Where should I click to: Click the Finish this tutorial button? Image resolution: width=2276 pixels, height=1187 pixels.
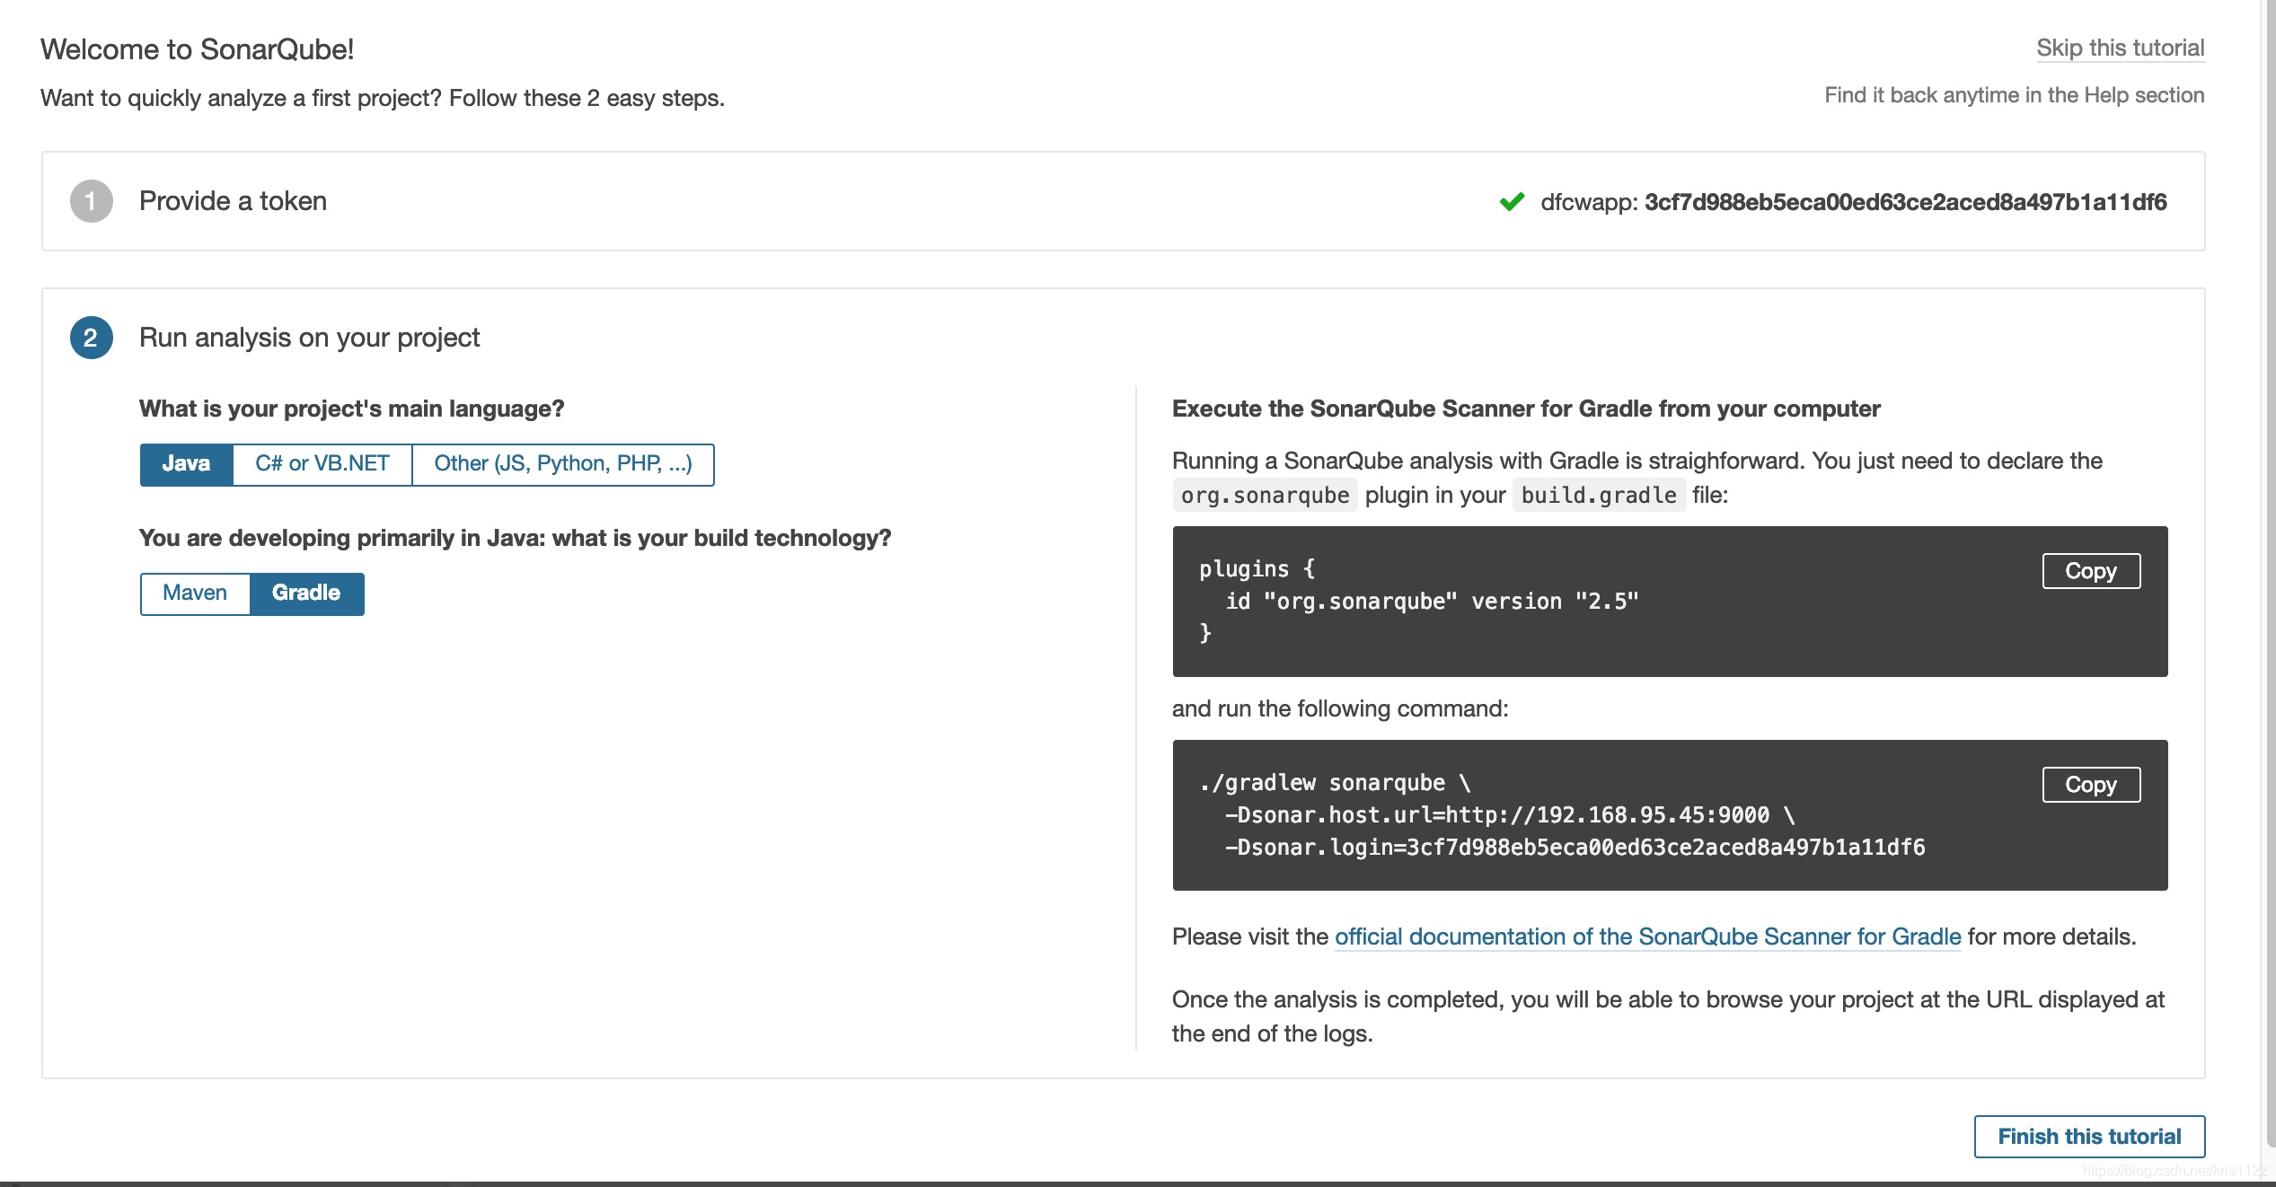tap(2089, 1137)
